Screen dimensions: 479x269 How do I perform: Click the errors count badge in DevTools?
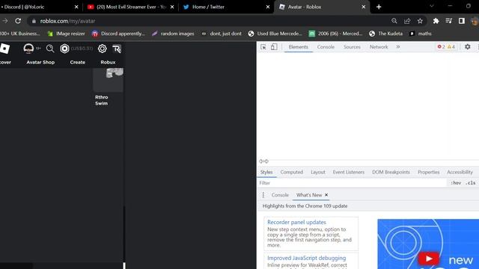(441, 46)
